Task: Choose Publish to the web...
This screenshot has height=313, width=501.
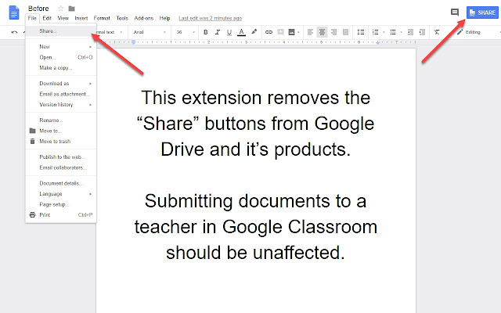Action: [61, 156]
